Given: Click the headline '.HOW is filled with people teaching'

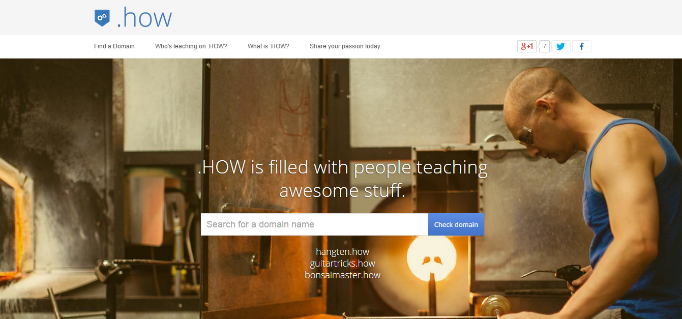Looking at the screenshot, I should pos(342,167).
